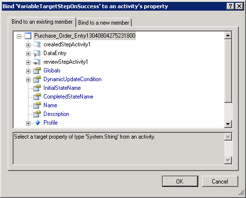This screenshot has width=246, height=198.
Task: Click the blue Profile cube icon
Action: coord(38,123)
